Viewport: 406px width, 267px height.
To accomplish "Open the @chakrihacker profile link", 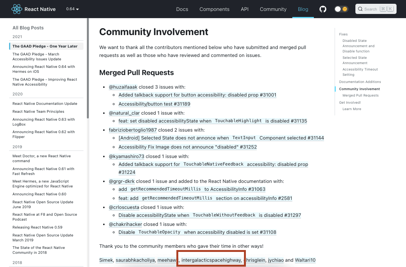I will click(x=128, y=224).
